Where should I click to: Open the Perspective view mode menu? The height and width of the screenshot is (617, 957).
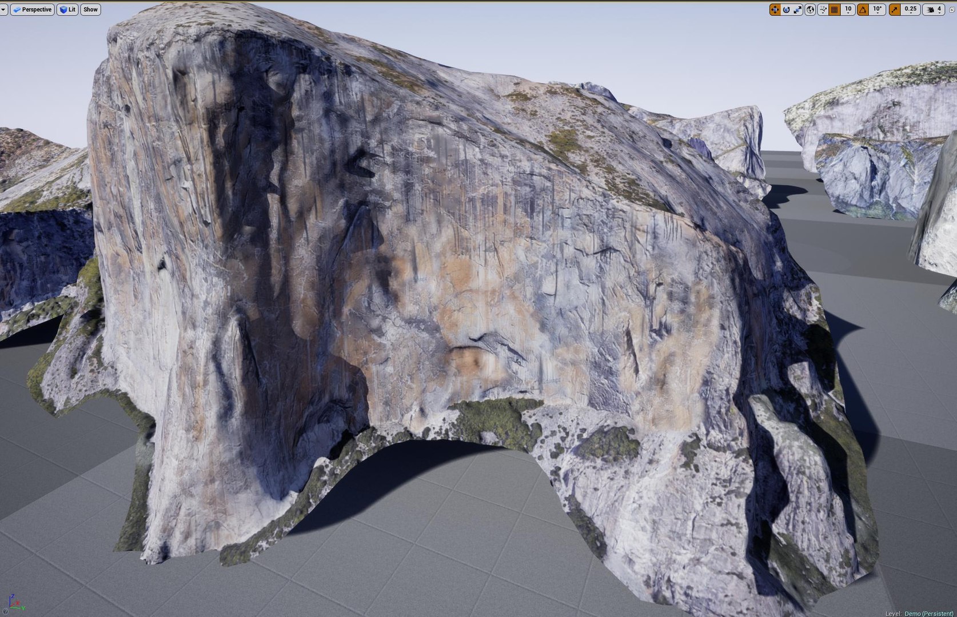[33, 10]
